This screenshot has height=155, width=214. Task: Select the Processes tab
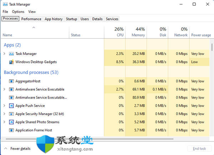[10, 19]
